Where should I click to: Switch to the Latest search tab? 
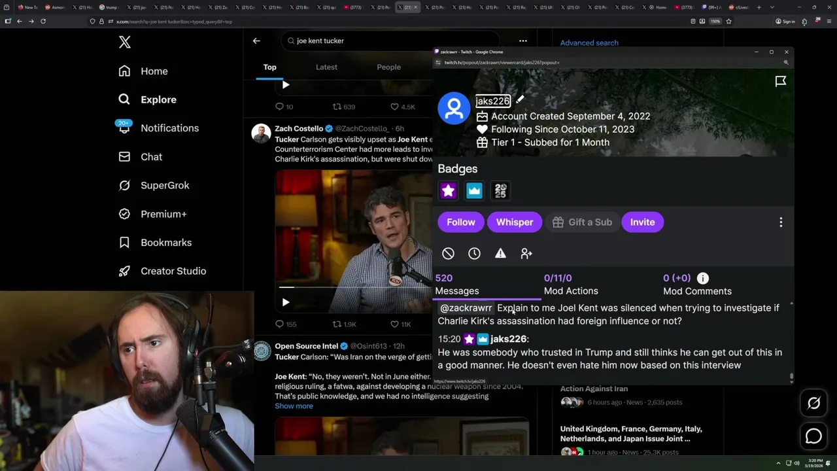326,67
